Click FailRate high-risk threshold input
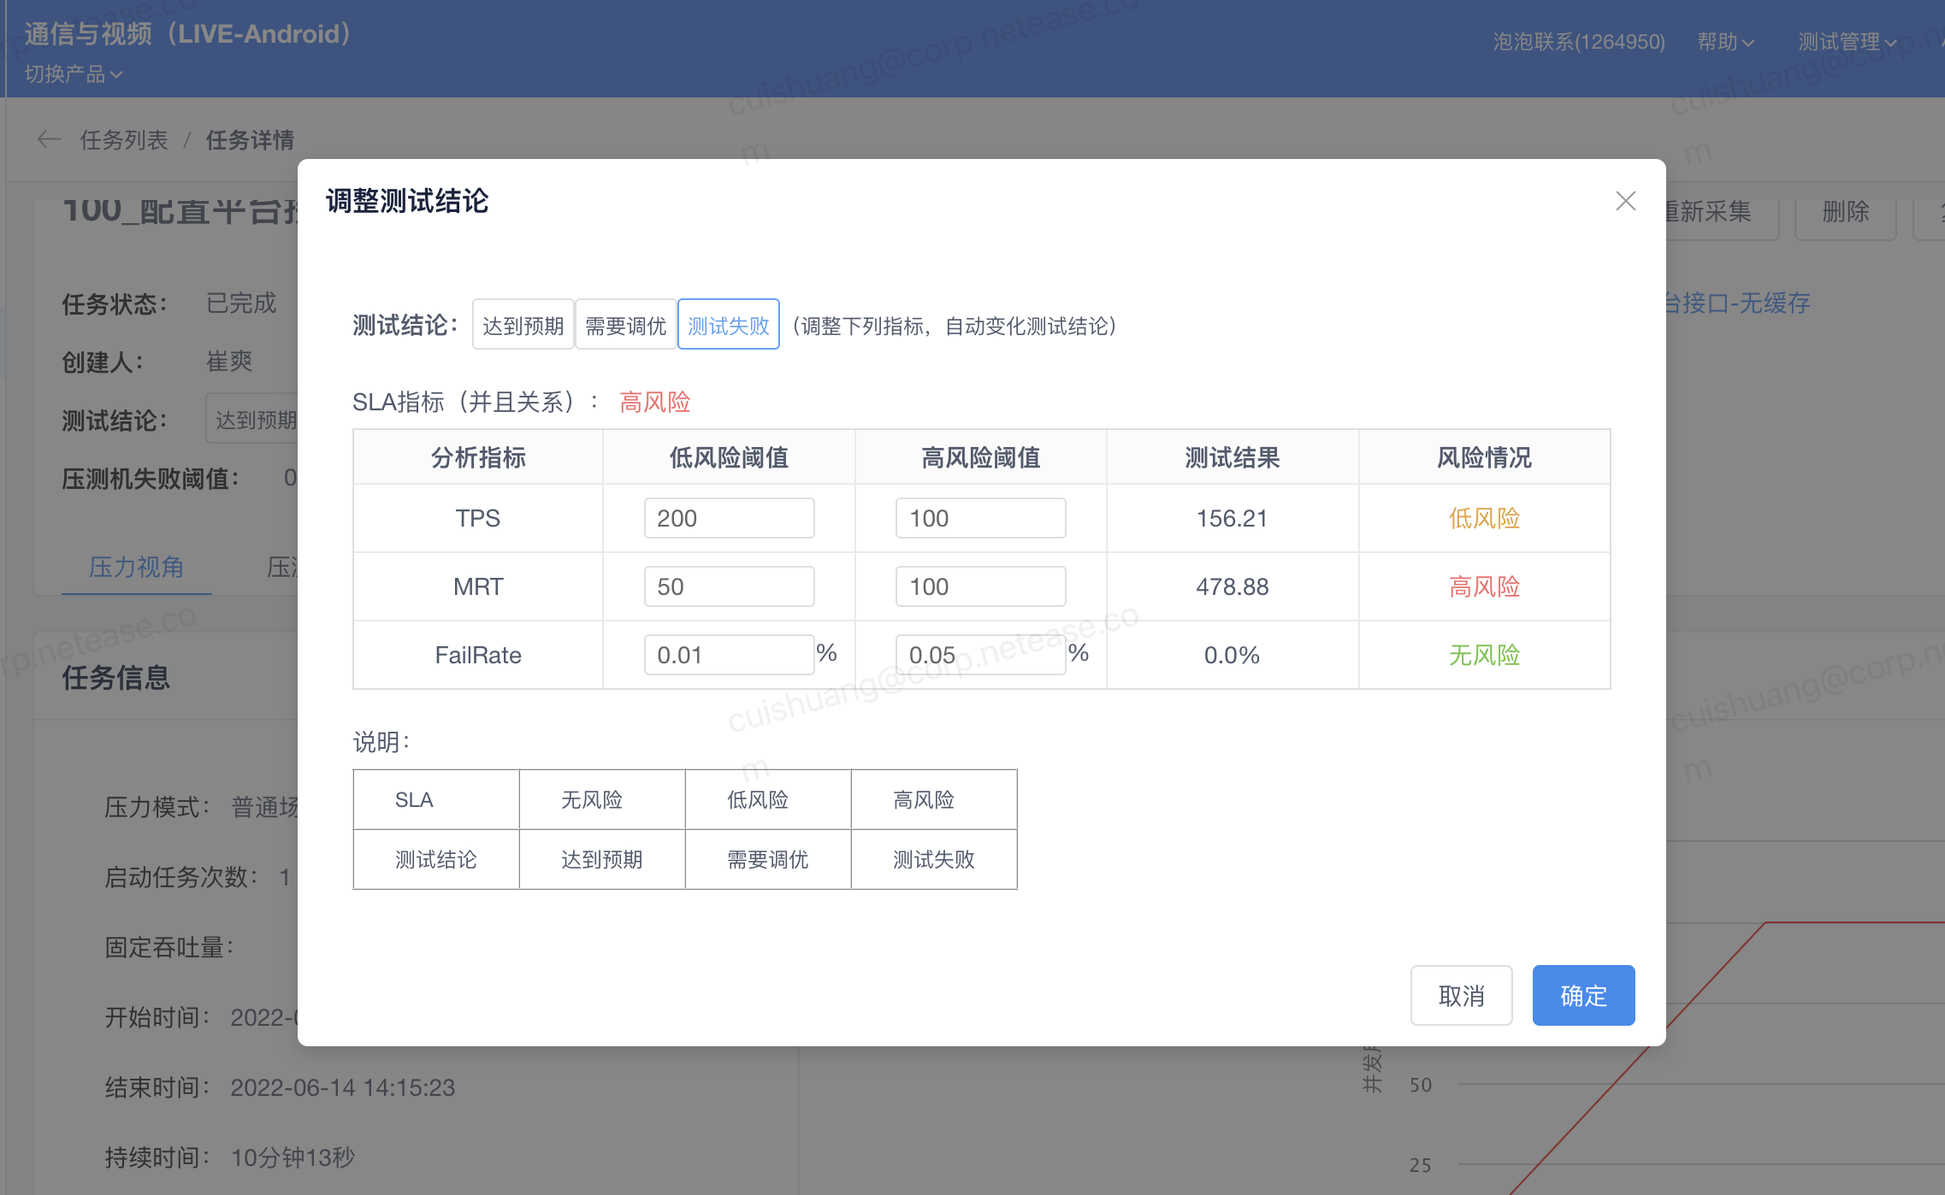 980,655
